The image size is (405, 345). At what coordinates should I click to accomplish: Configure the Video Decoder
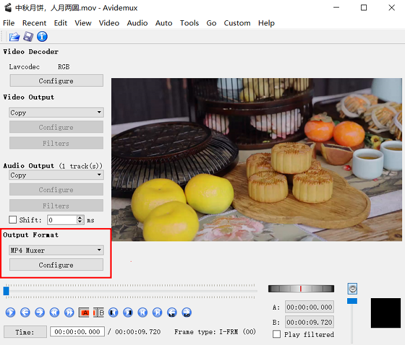pyautogui.click(x=56, y=80)
